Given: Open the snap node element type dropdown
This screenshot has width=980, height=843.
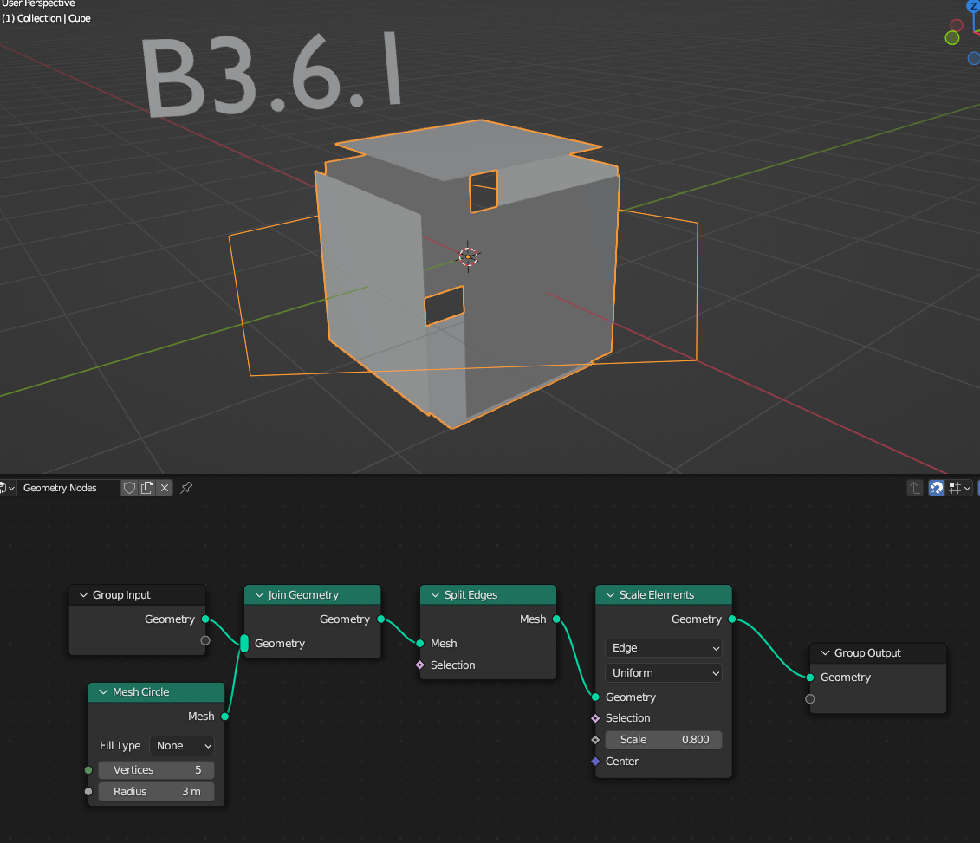Looking at the screenshot, I should (958, 488).
